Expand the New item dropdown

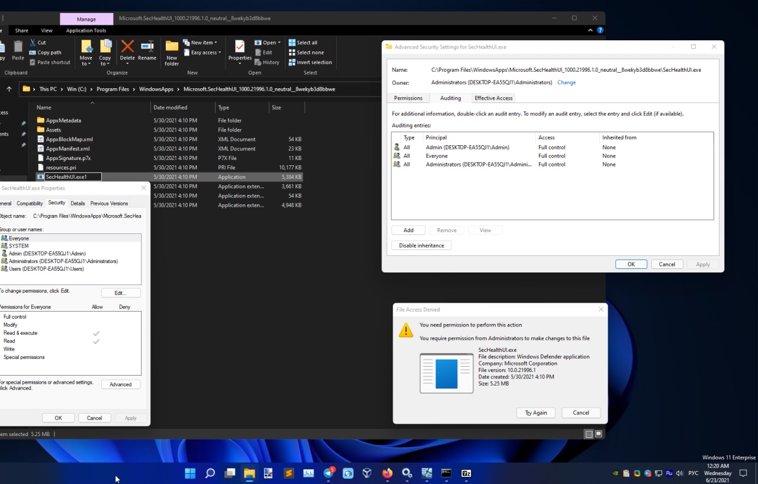200,43
